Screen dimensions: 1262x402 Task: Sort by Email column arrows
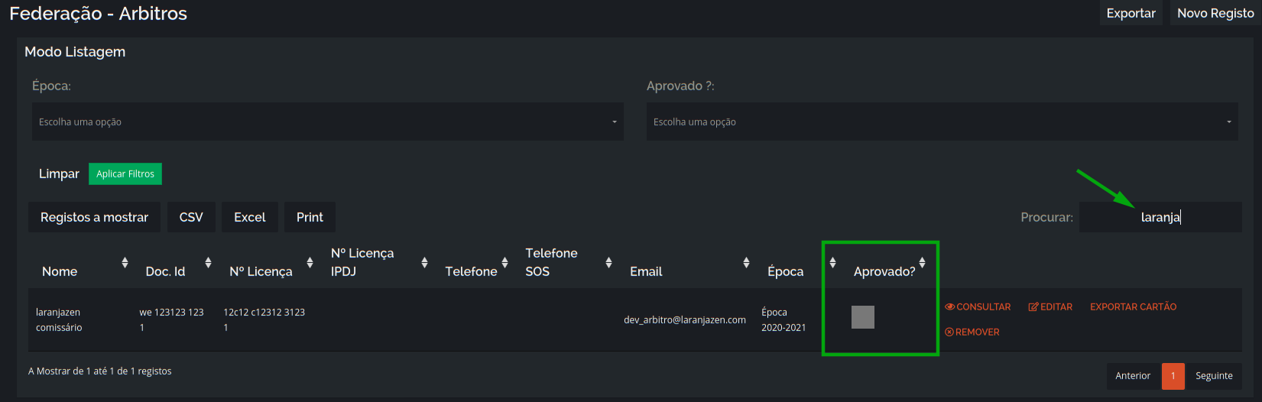(746, 263)
